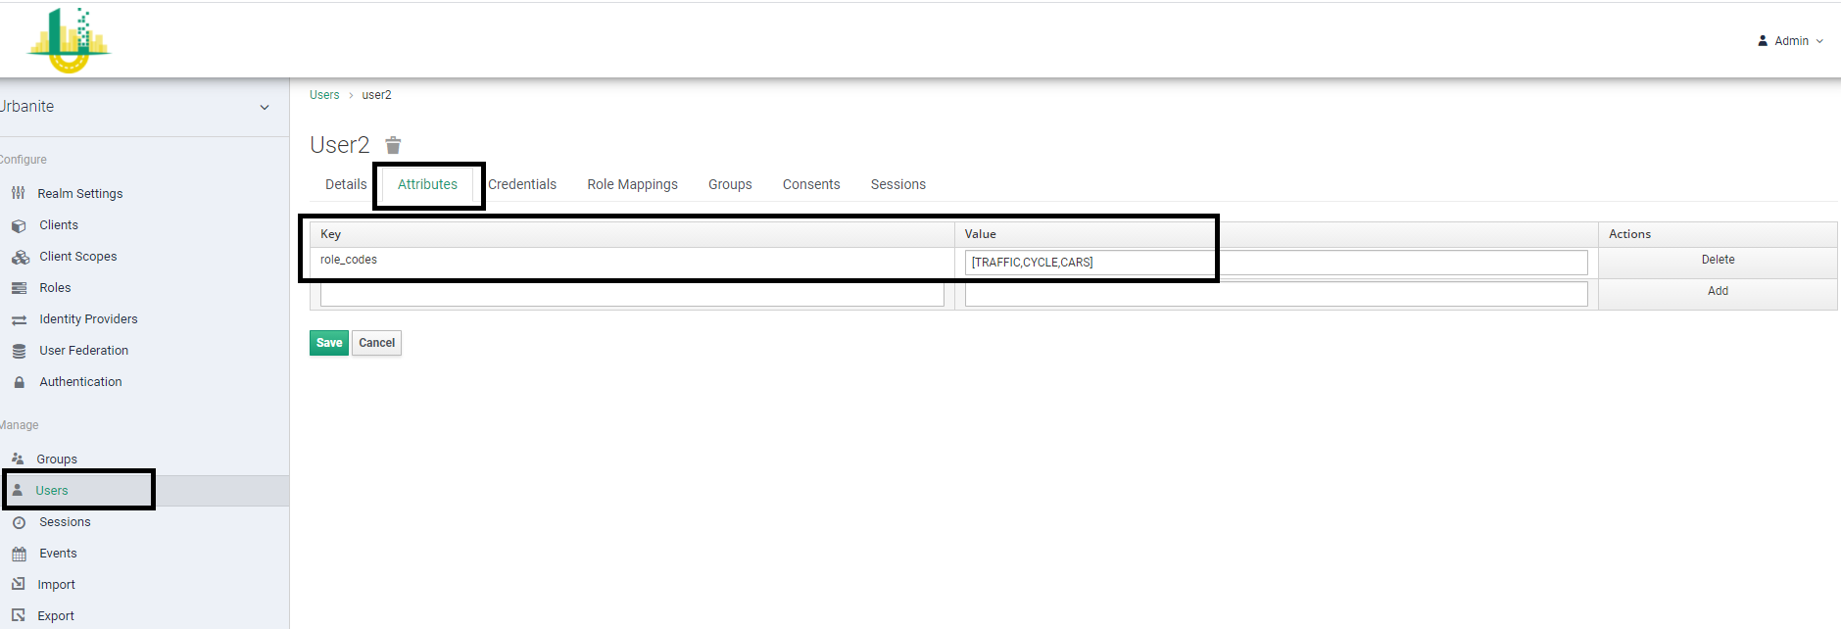
Task: Click the Events calendar icon
Action: [x=19, y=554]
